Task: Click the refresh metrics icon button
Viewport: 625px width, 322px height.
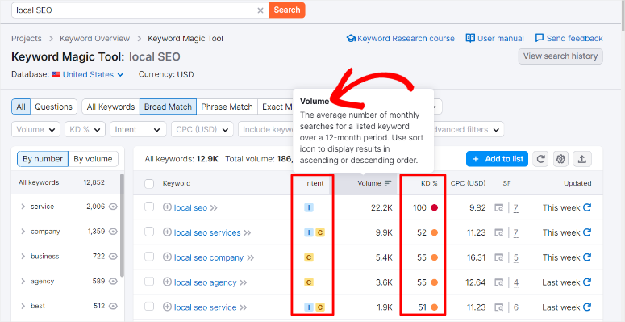Action: 540,159
